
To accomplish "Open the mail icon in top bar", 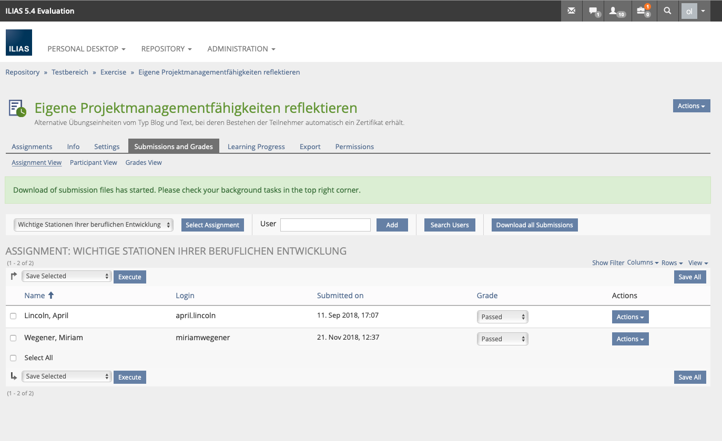I will click(x=571, y=10).
